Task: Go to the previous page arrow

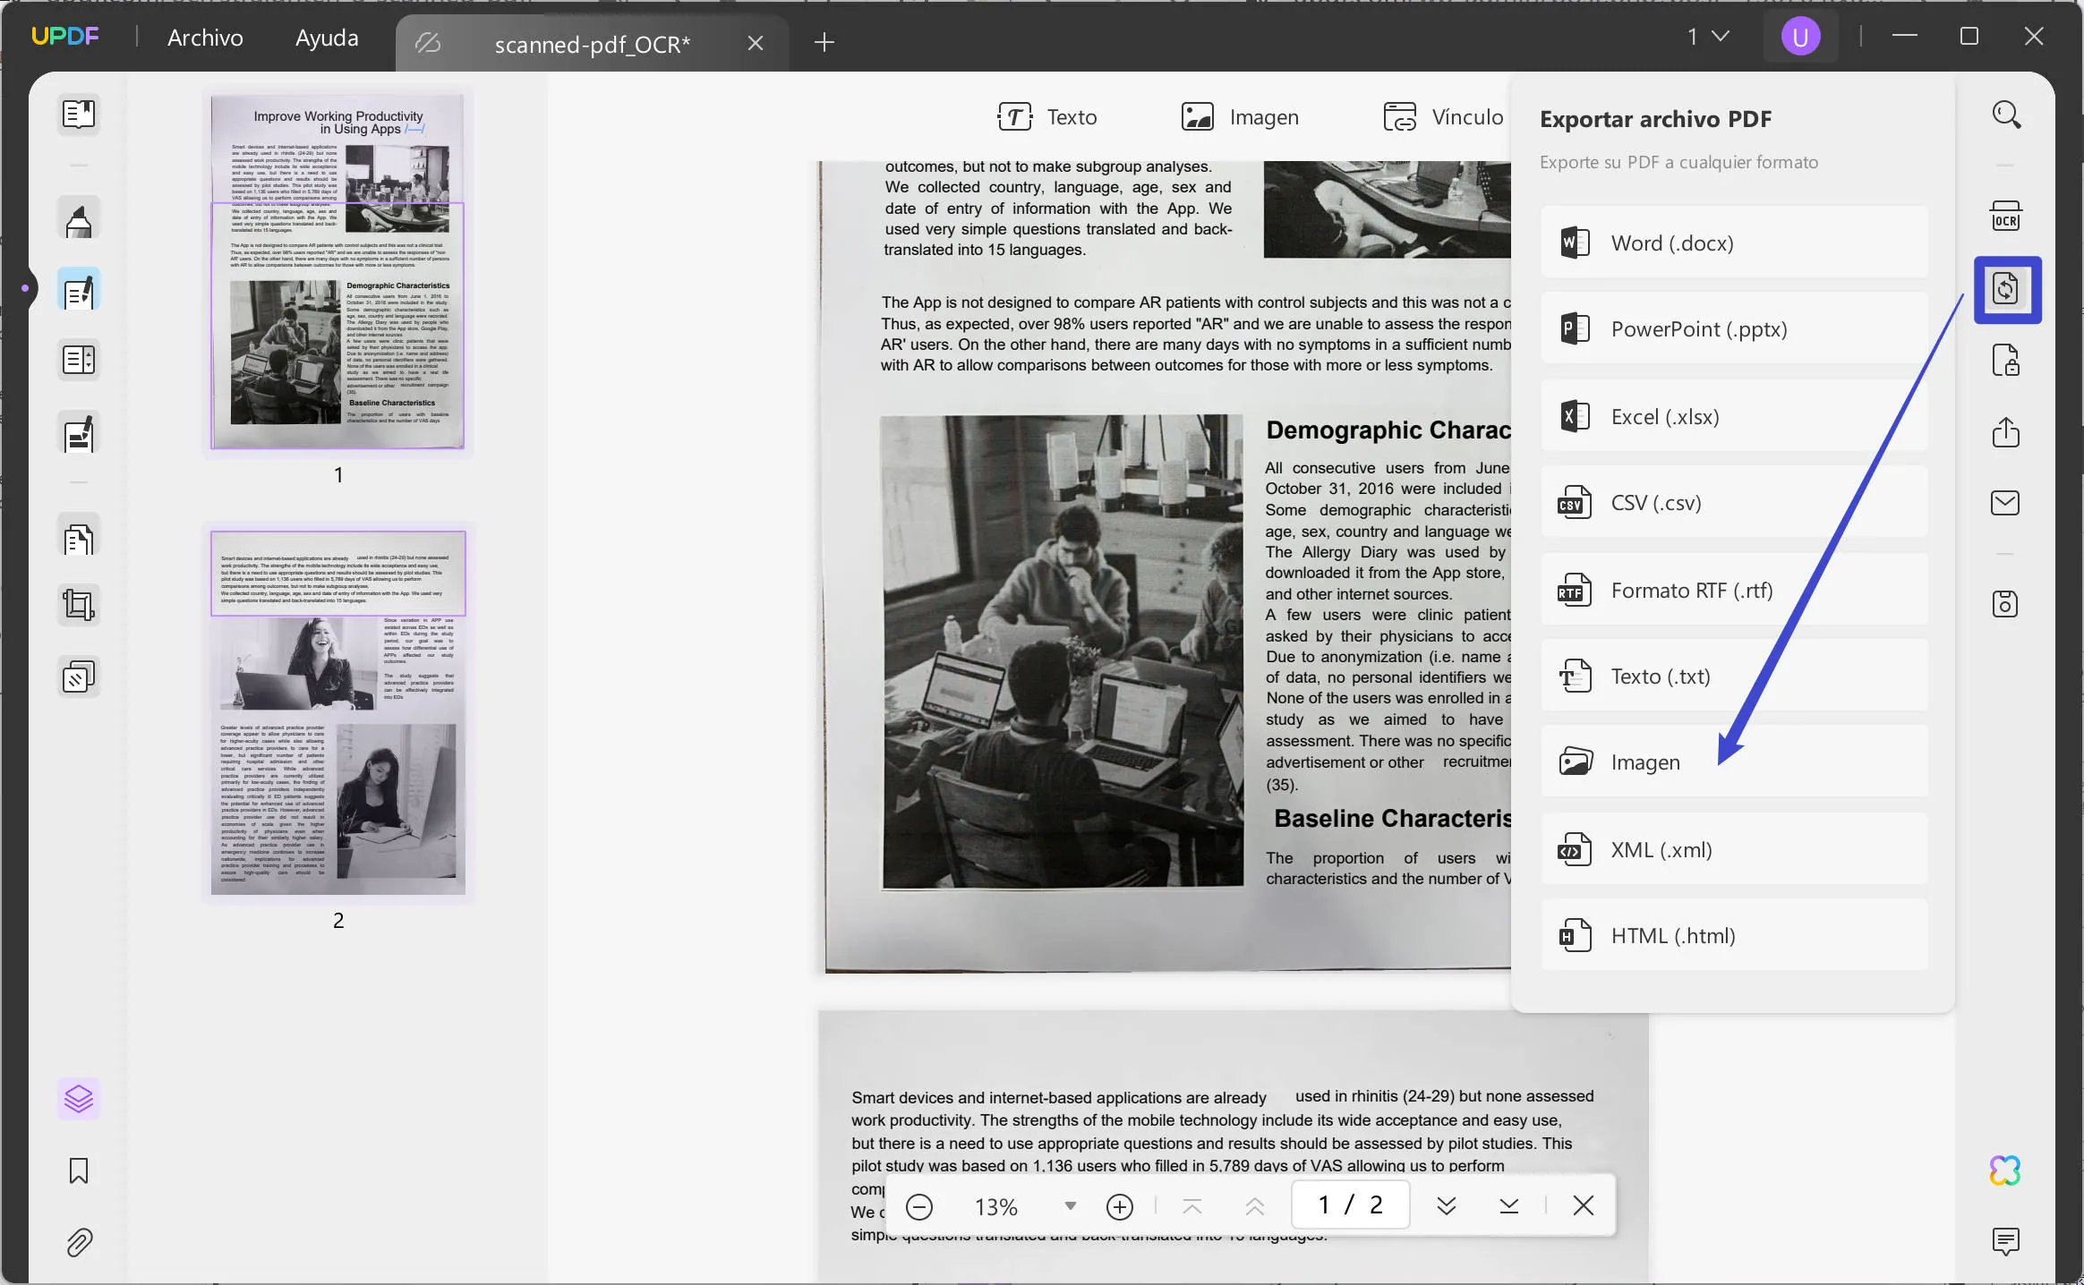Action: 1255,1206
